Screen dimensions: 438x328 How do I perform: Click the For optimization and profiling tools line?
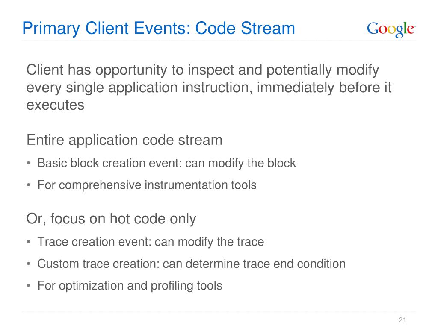(x=130, y=286)
